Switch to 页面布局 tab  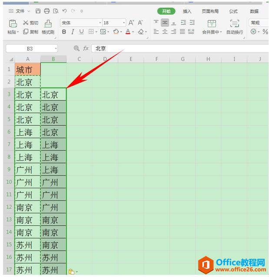tap(210, 11)
